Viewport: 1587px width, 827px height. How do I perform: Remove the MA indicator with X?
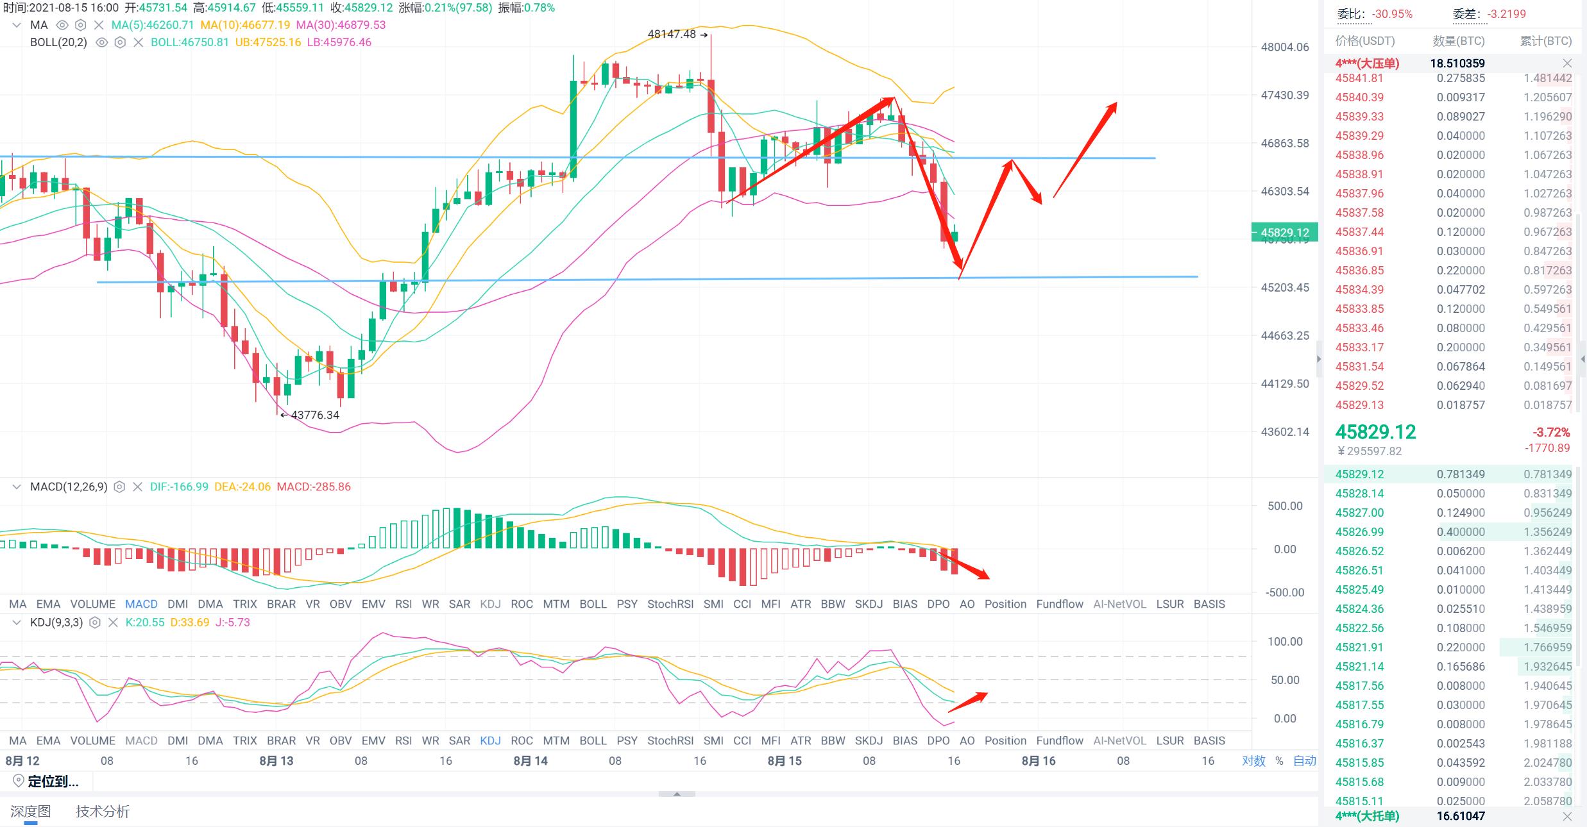(x=98, y=25)
